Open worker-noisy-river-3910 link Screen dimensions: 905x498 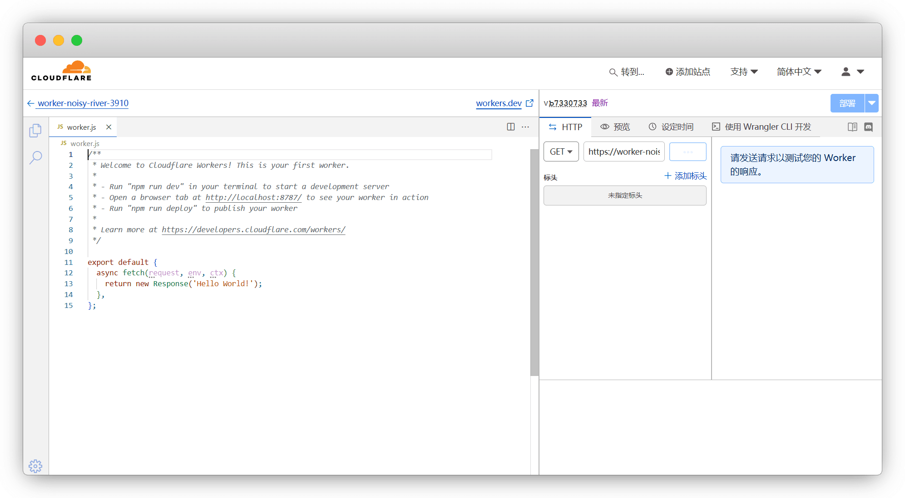tap(83, 103)
